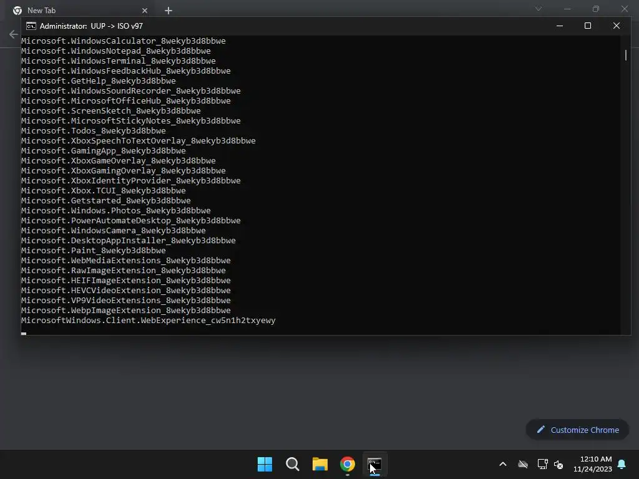639x479 pixels.
Task: Click Microsoft.Paint_8wekyb3d8bbwe line
Action: pyautogui.click(x=94, y=251)
